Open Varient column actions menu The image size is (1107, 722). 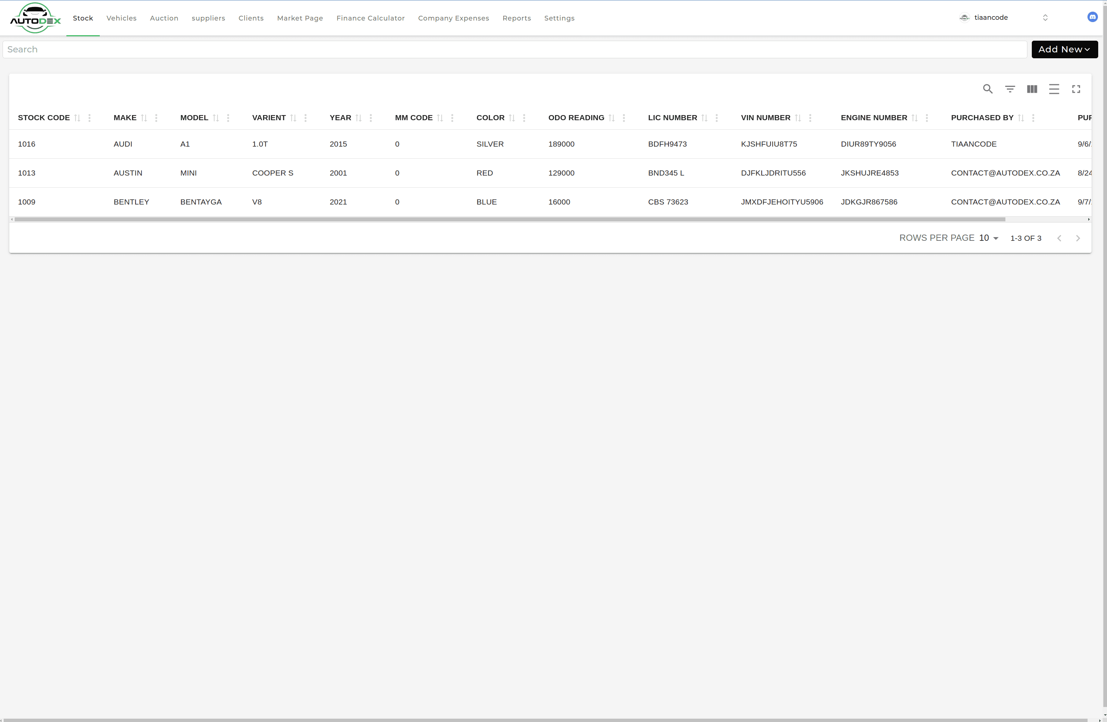pyautogui.click(x=305, y=118)
